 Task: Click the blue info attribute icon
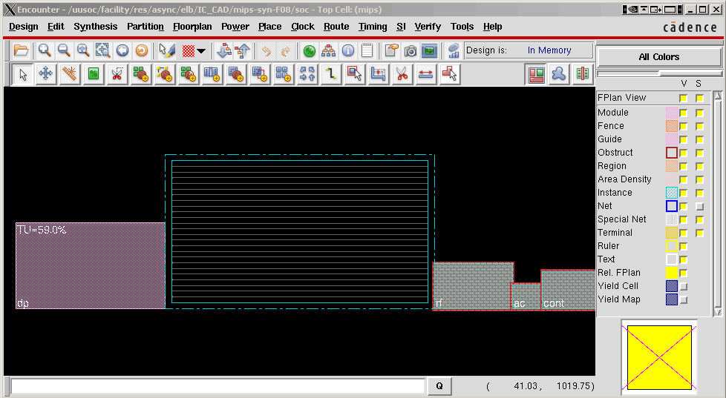348,50
